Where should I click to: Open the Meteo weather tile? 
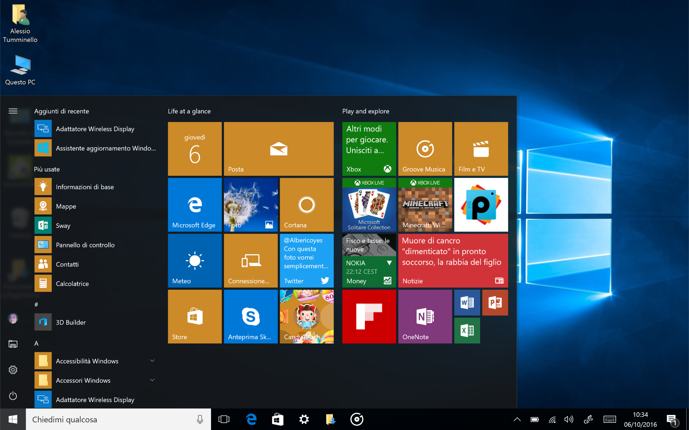coord(195,261)
